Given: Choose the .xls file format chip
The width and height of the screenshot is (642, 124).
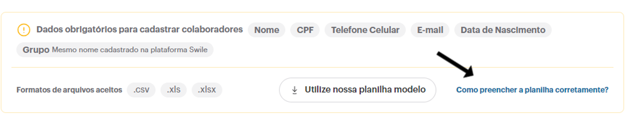Looking at the screenshot, I should pyautogui.click(x=174, y=90).
